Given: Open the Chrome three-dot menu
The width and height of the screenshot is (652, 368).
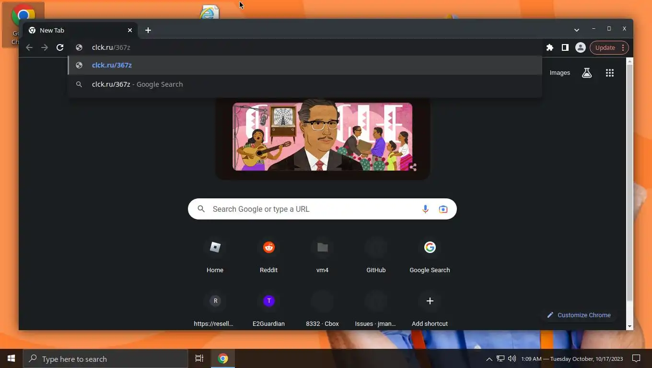Looking at the screenshot, I should point(623,47).
